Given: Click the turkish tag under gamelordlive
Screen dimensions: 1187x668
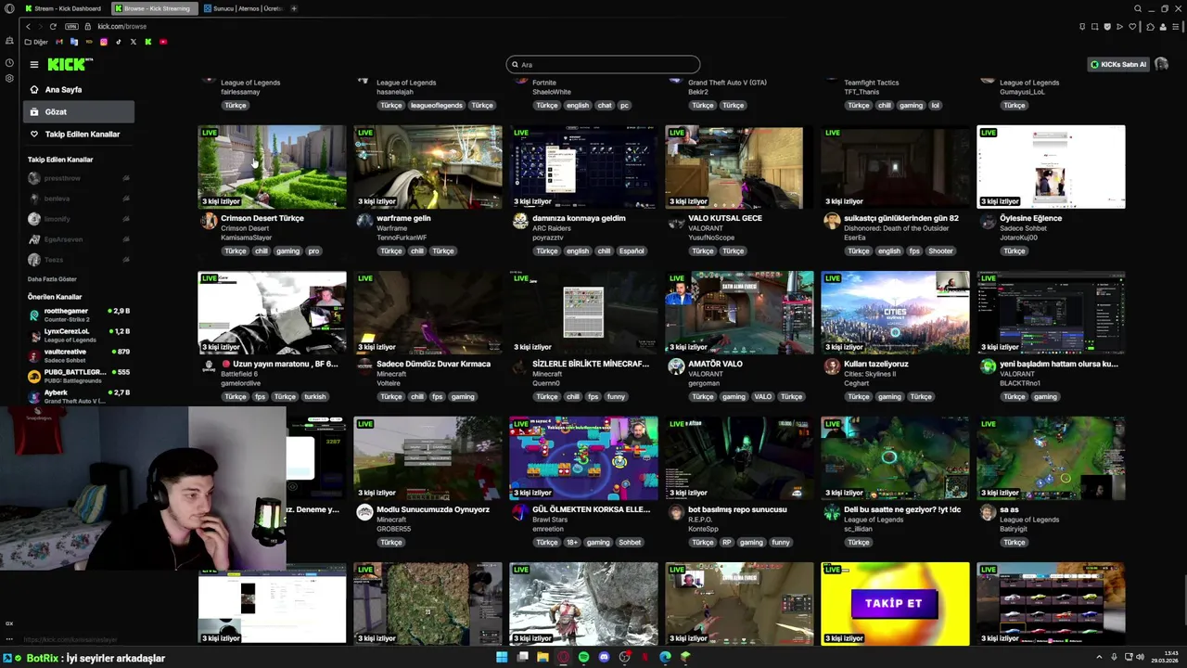Looking at the screenshot, I should (x=314, y=396).
